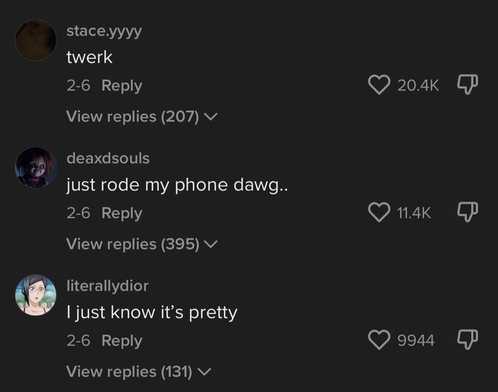Open deaxdsouls' Chucky profile picture

coord(35,167)
